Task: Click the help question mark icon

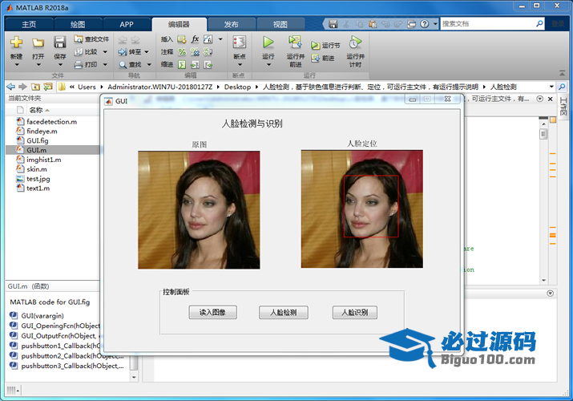Action: click(424, 24)
